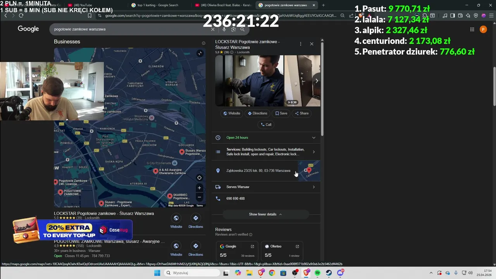The width and height of the screenshot is (496, 279).
Task: Click the Google logo
Action: click(28, 29)
